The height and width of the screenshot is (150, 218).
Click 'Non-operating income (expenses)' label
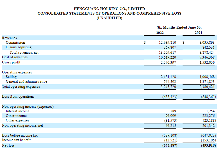[28, 107]
